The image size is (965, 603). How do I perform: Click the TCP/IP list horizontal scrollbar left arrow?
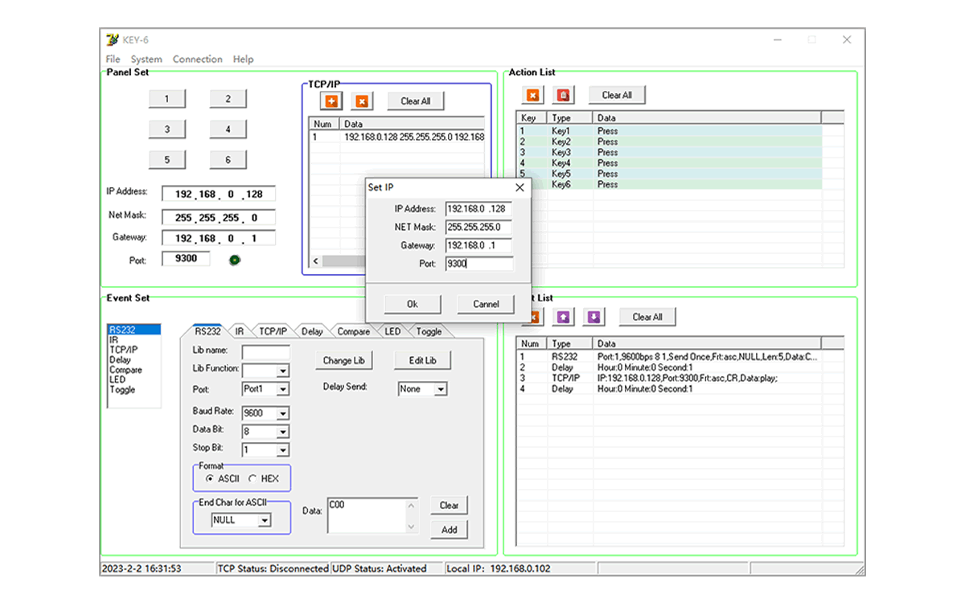[315, 261]
